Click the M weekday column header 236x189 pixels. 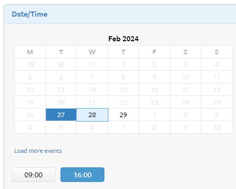click(x=30, y=52)
